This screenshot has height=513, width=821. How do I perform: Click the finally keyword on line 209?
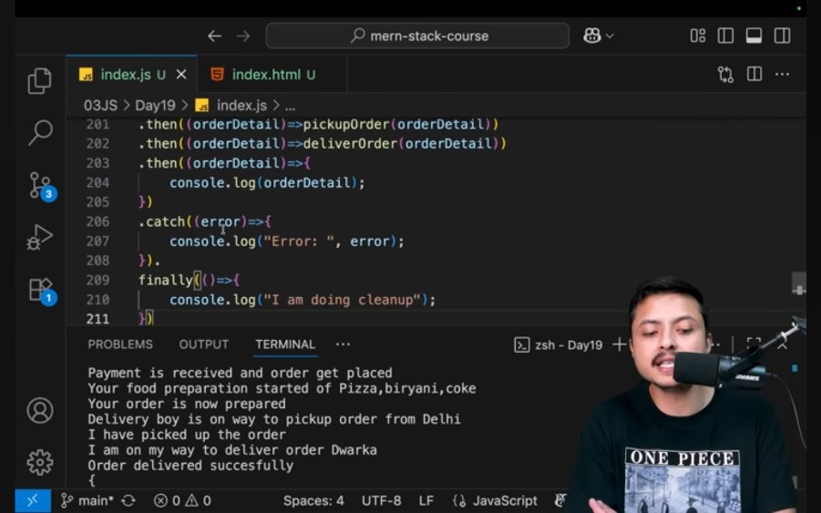coord(166,280)
